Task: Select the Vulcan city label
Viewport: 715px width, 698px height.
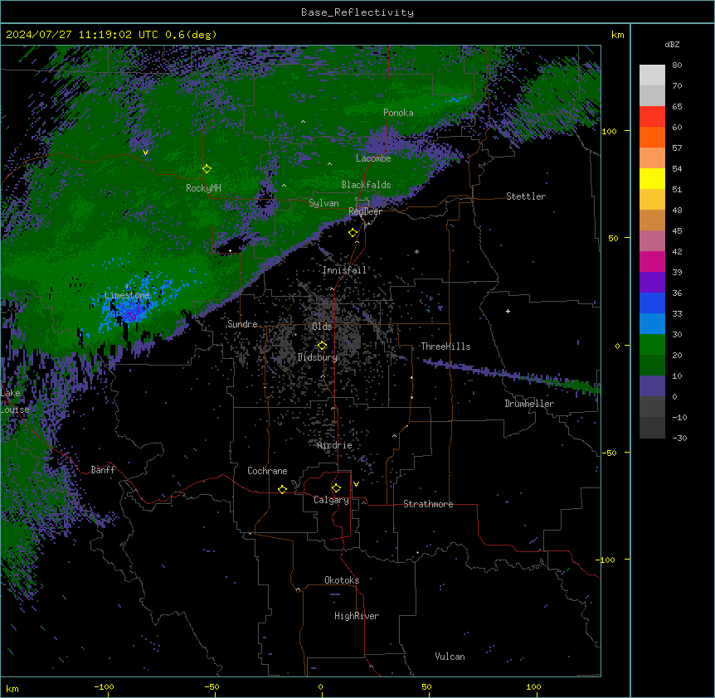Action: (x=450, y=657)
